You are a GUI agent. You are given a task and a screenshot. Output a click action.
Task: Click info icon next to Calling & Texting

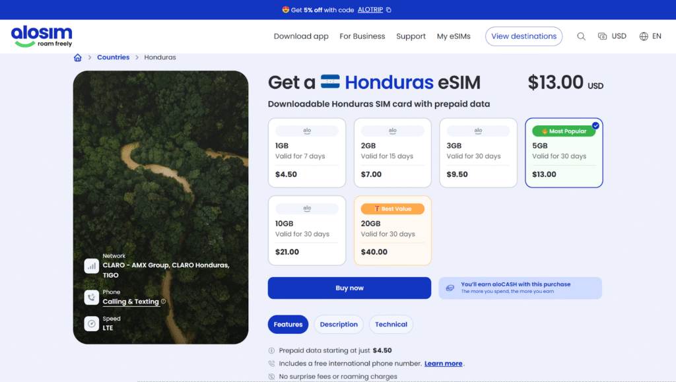pyautogui.click(x=164, y=302)
